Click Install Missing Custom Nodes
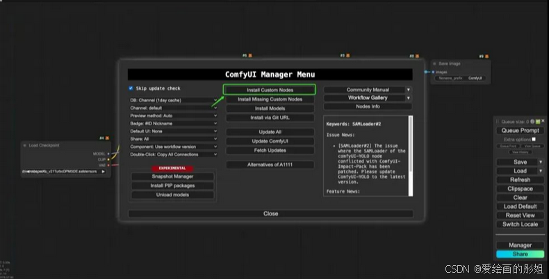The height and width of the screenshot is (279, 549). pyautogui.click(x=270, y=99)
